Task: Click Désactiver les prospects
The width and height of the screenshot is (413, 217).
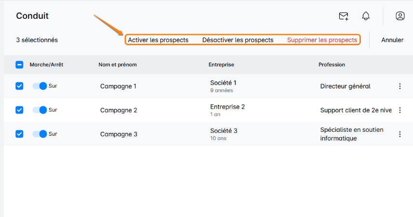Action: tap(238, 40)
